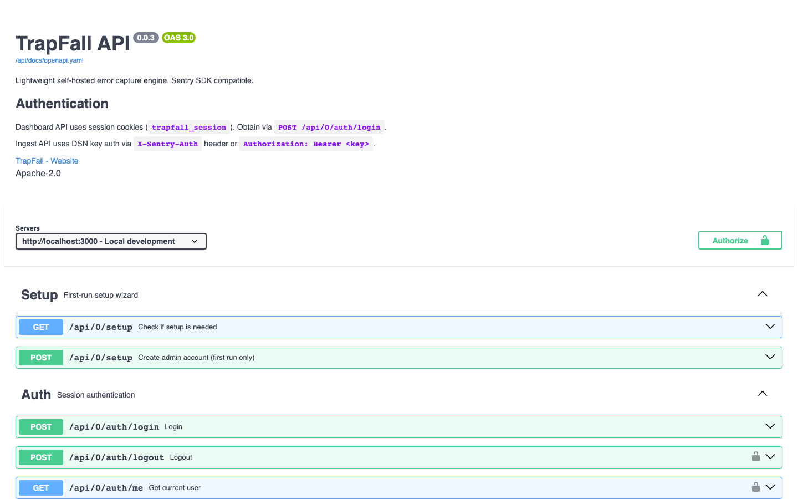Click the 'Session authentication' description
This screenshot has width=798, height=499.
click(x=96, y=395)
